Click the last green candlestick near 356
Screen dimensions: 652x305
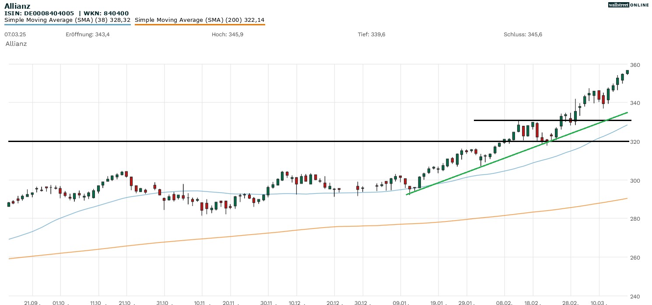tap(627, 72)
